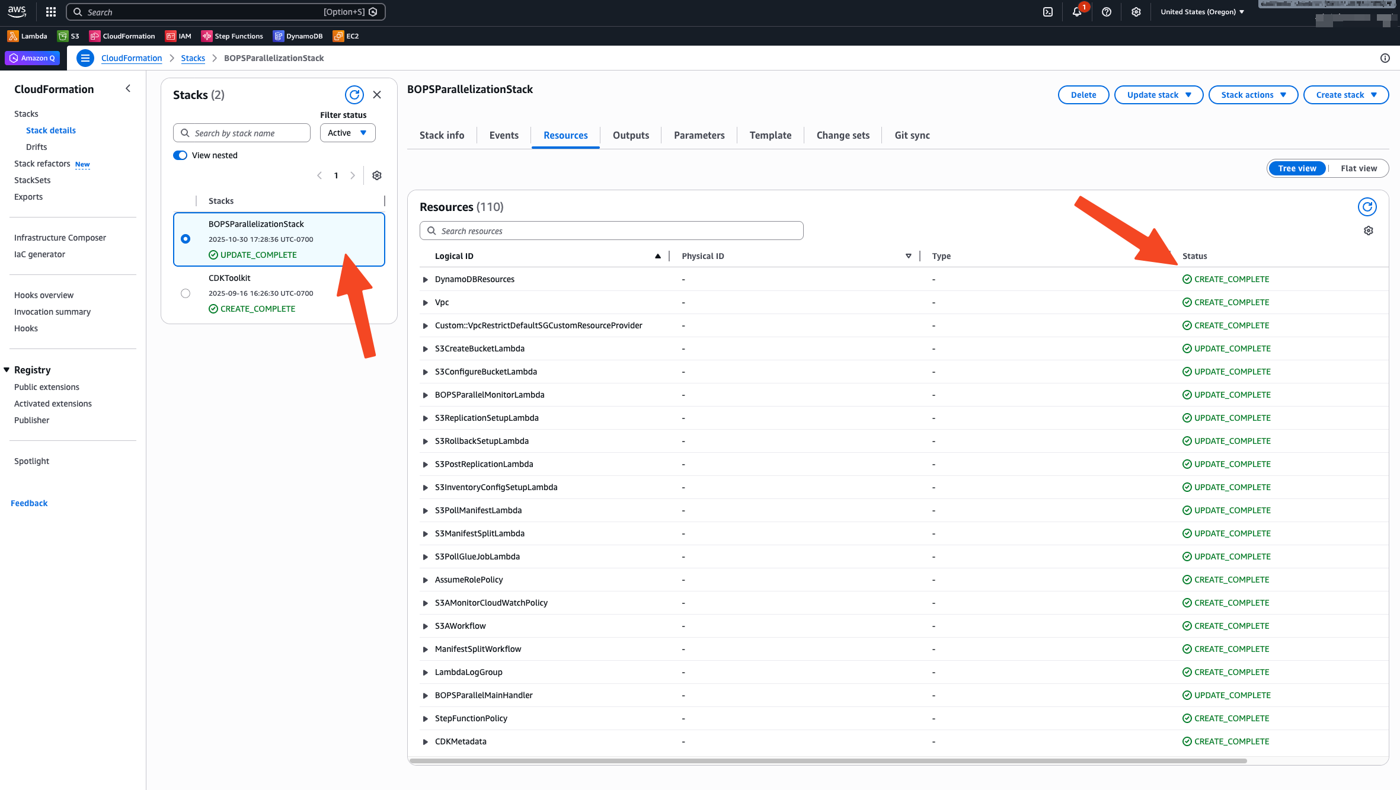Click the Search by stack name field
The image size is (1400, 790).
click(x=242, y=133)
